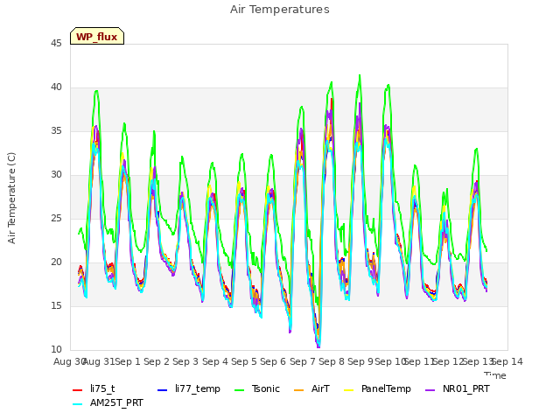Toggle the li75_t series in the legend
This screenshot has height=420, width=560.
pos(94,388)
